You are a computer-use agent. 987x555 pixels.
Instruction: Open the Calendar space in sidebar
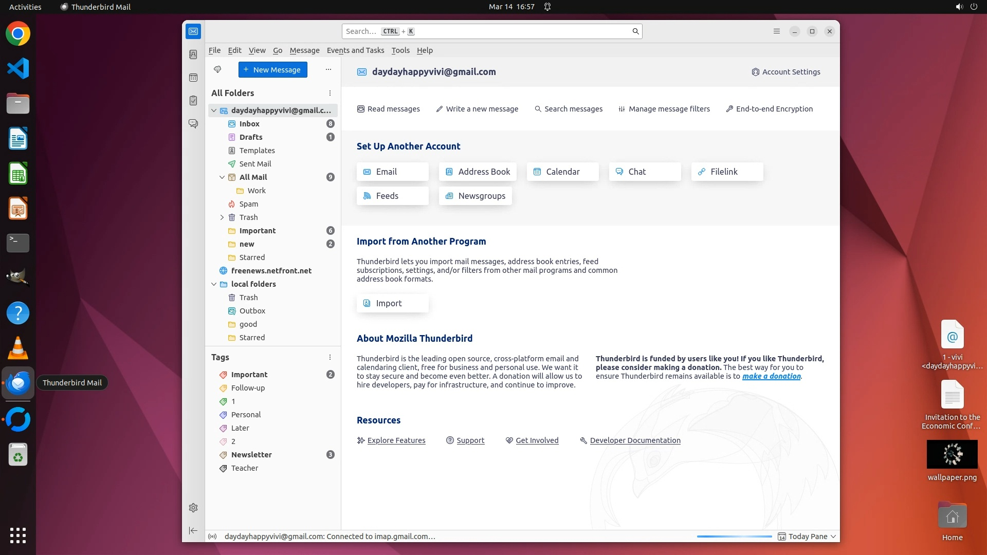pyautogui.click(x=193, y=78)
